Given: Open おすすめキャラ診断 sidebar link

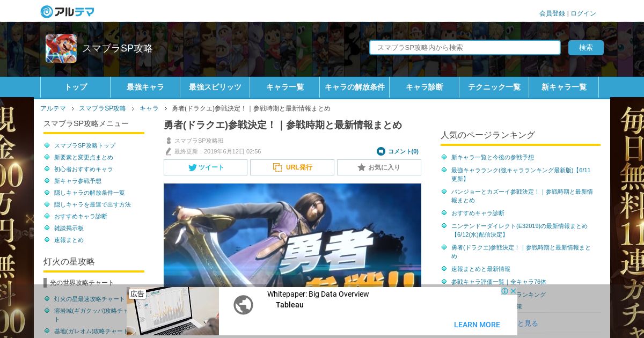Looking at the screenshot, I should coord(80,216).
